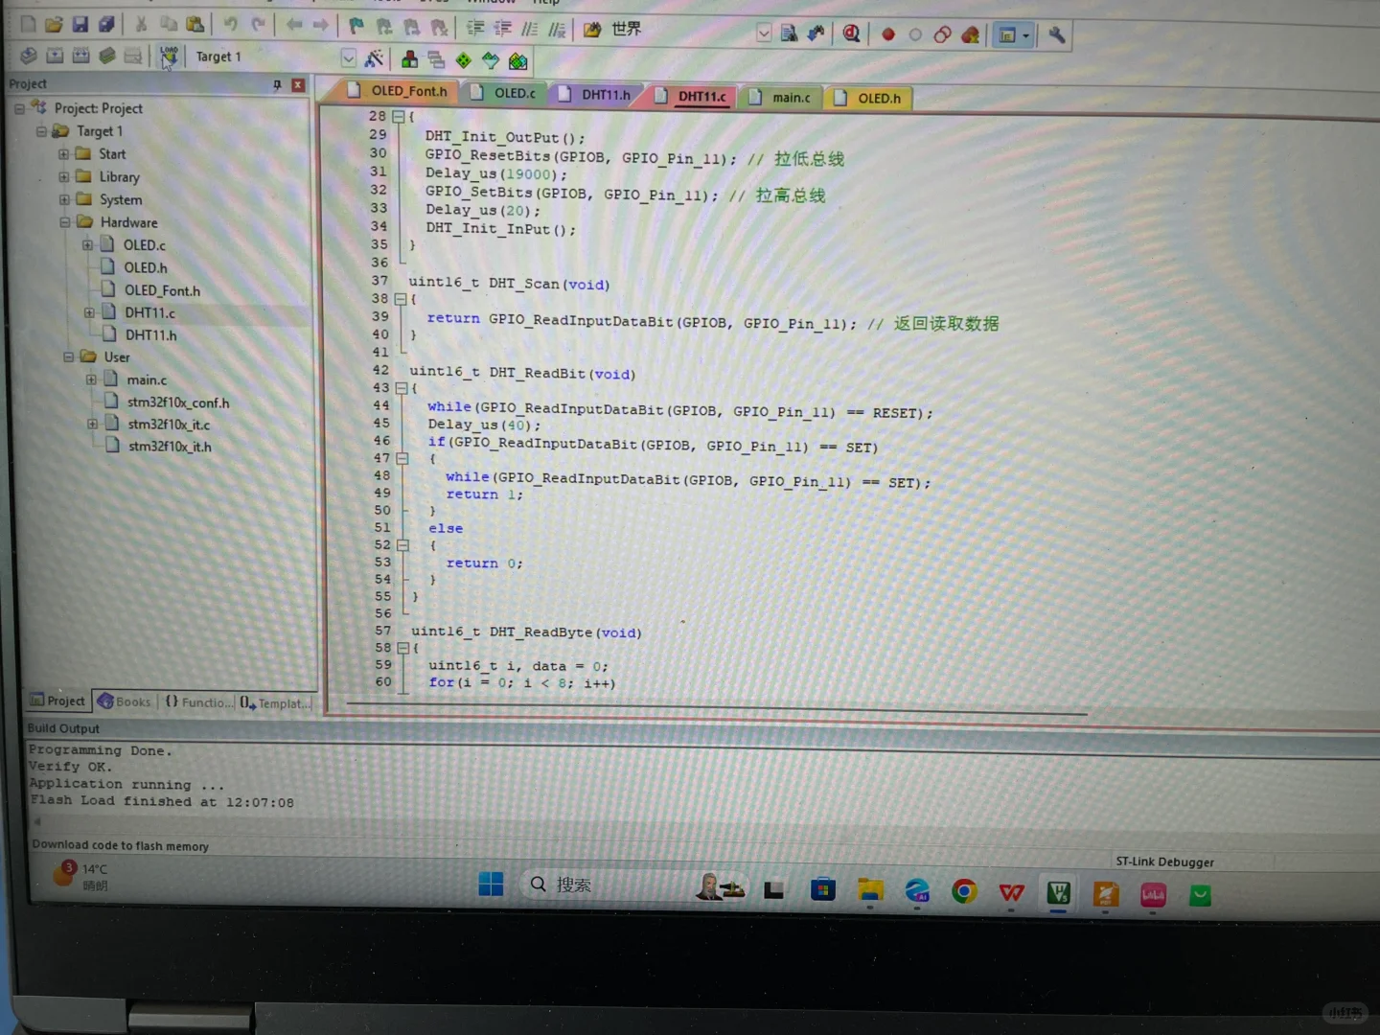Open the find text dropdown arrow
The height and width of the screenshot is (1035, 1380).
click(764, 34)
